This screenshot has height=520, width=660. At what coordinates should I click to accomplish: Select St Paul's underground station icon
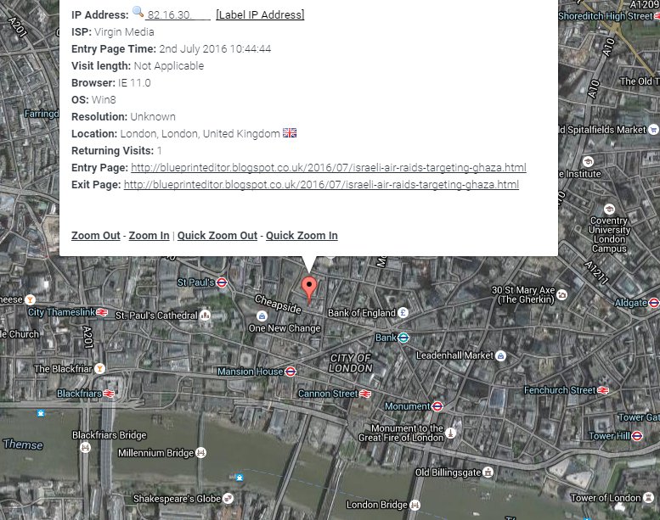pos(222,282)
